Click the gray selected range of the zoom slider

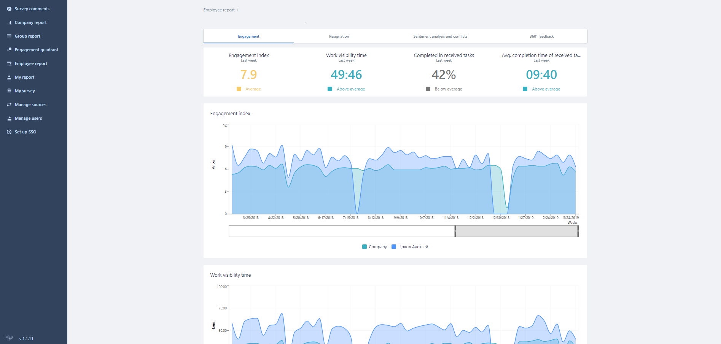tap(516, 231)
